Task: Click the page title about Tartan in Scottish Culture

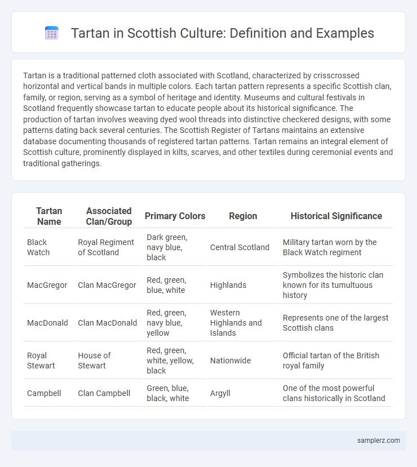Action: pos(222,33)
